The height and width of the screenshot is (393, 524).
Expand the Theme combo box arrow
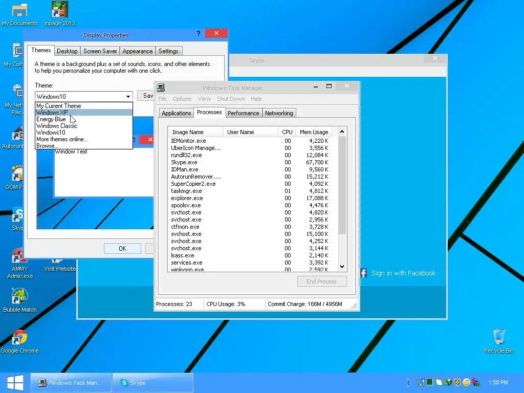[128, 97]
